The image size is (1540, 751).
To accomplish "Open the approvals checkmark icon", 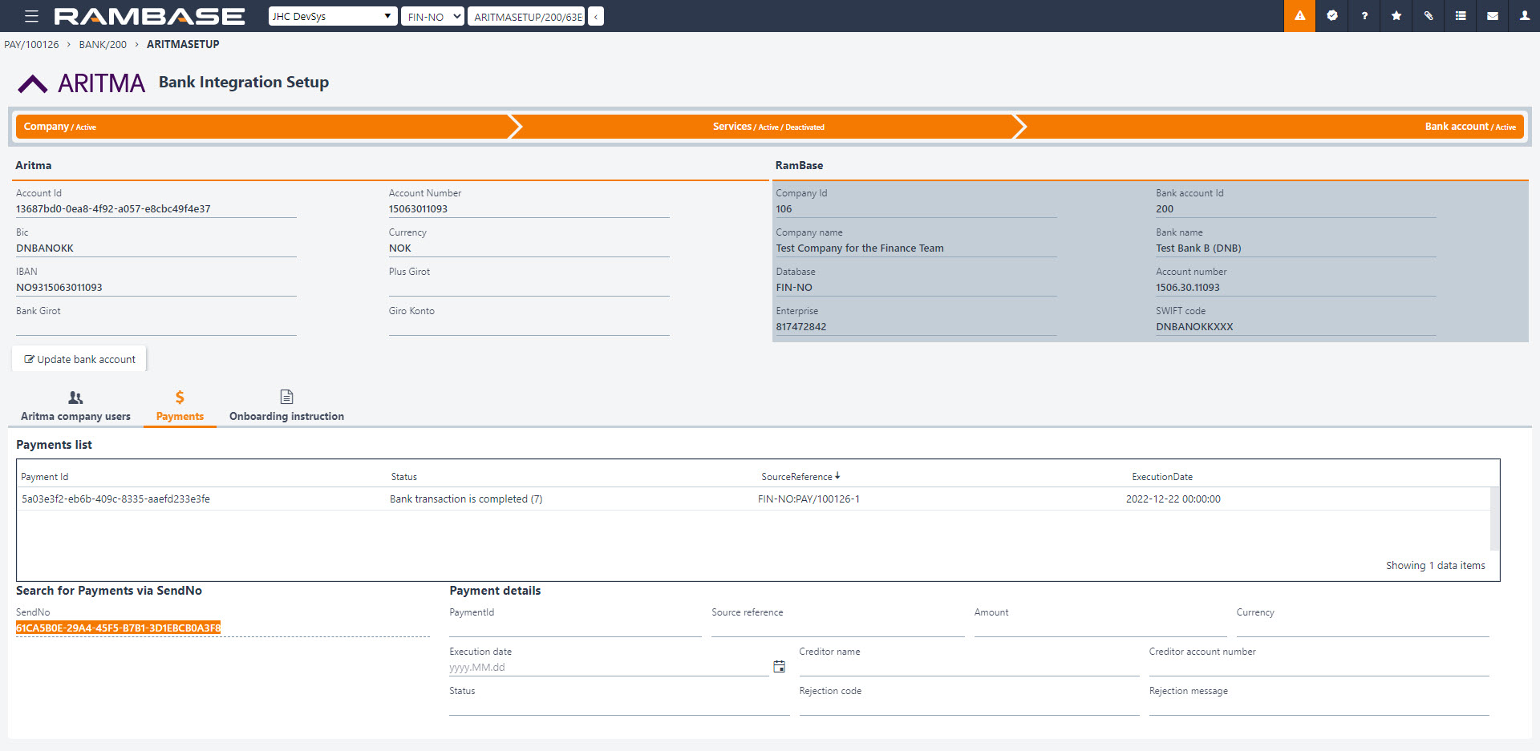I will (x=1331, y=16).
